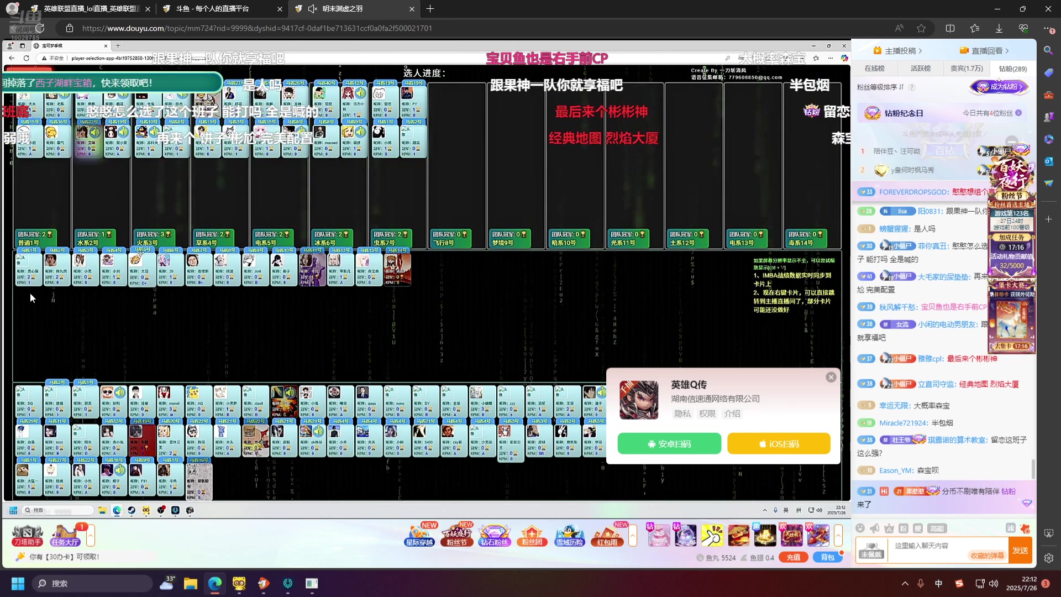Open Edge sidebar screenshot scissors icon
The width and height of the screenshot is (1061, 597).
coord(1048,533)
